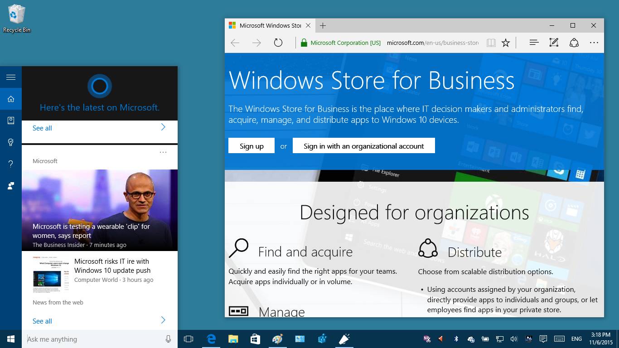This screenshot has width=619, height=348.
Task: Open Edge Hub icon
Action: click(x=534, y=43)
